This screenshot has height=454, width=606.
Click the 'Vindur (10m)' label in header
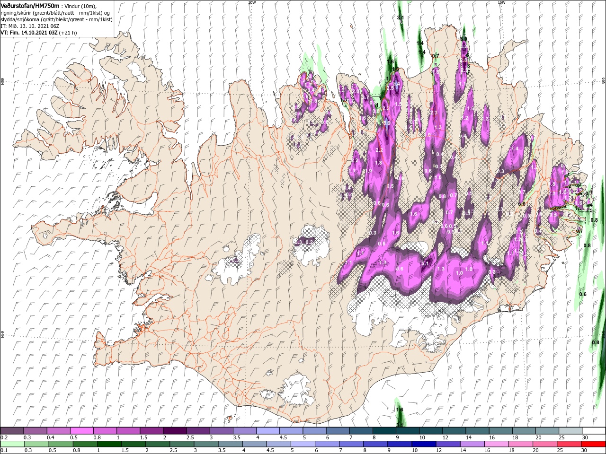pos(80,6)
